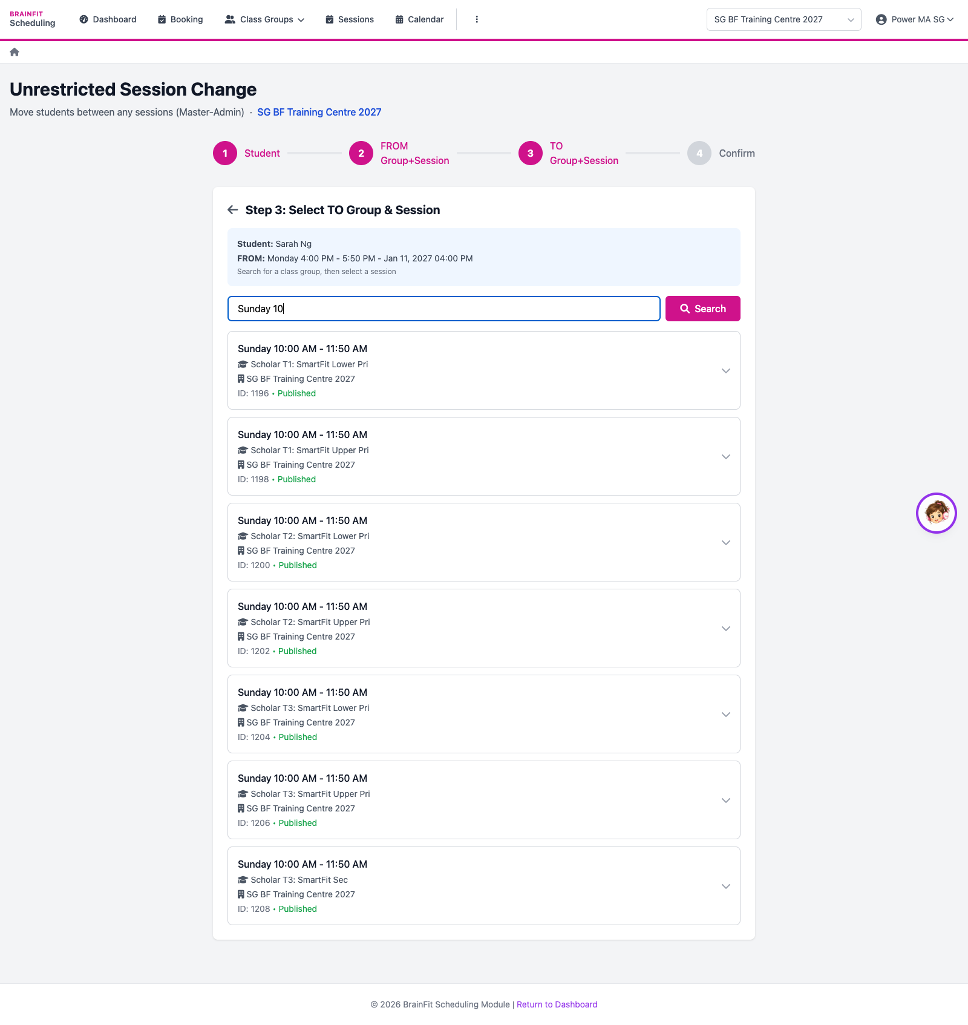Click the class group search field

click(x=443, y=309)
